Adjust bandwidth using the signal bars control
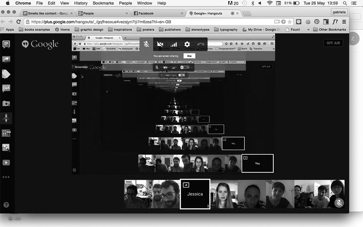Screen dimensions: 363x227 (x=174, y=44)
